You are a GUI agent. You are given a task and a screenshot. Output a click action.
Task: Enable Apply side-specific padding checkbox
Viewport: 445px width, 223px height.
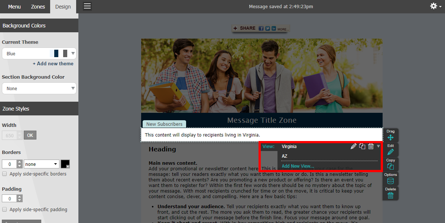tap(4, 209)
